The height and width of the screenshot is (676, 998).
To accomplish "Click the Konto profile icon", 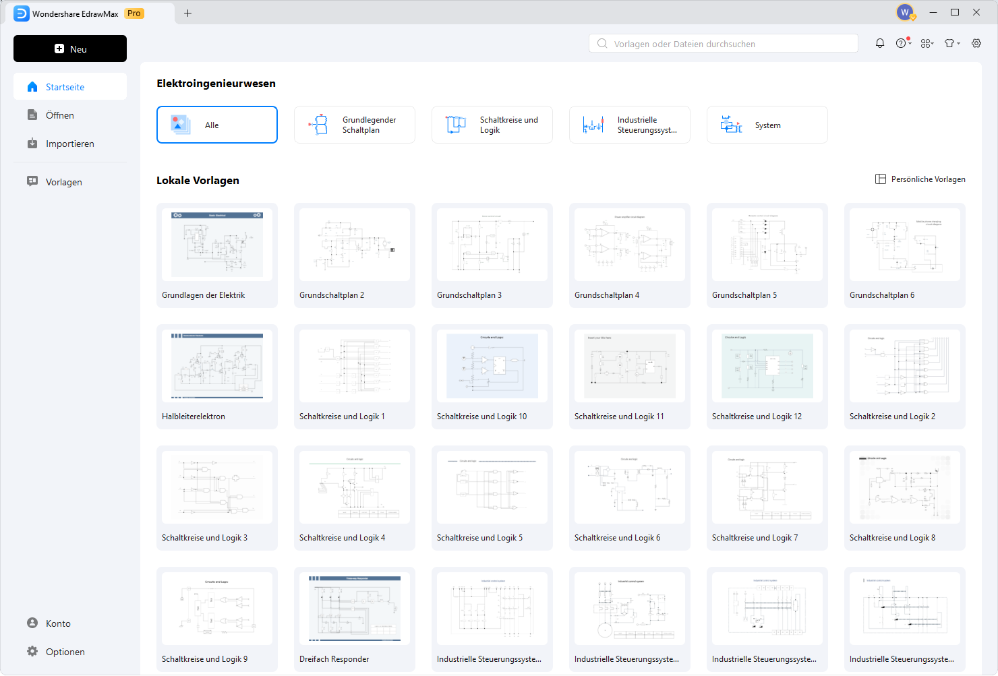I will pyautogui.click(x=32, y=623).
